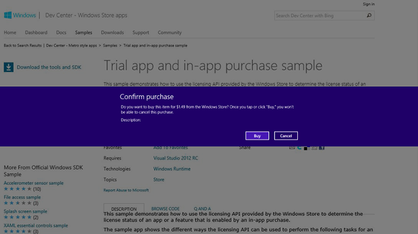Click star rating under Splash screen sample
This screenshot has height=234, width=418.
tap(17, 217)
